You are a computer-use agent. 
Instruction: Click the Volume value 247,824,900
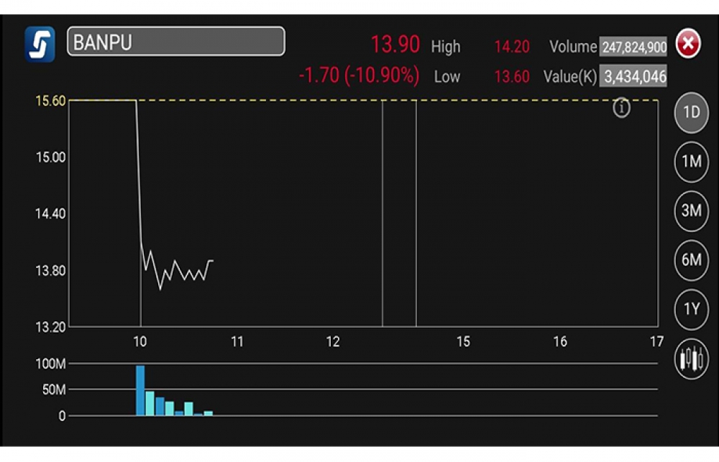click(633, 47)
